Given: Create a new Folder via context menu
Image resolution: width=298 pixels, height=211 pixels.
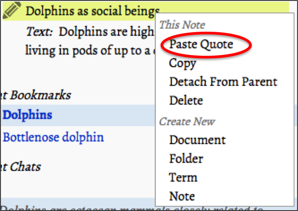Looking at the screenshot, I should click(186, 159).
